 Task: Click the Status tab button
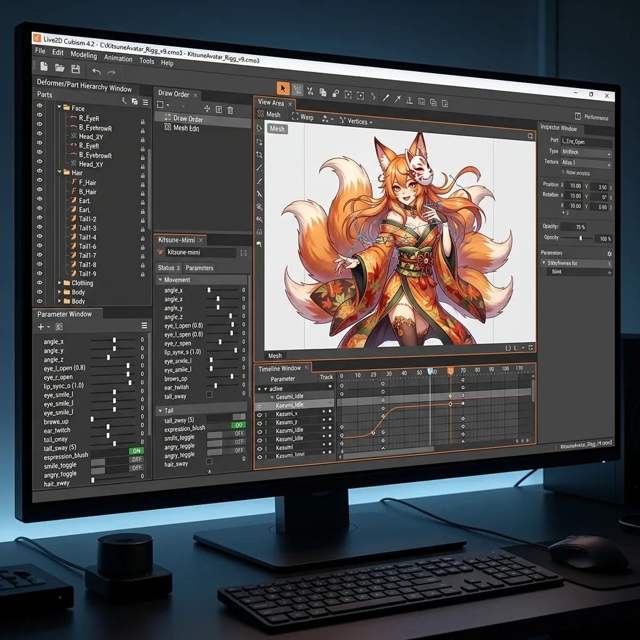(x=169, y=267)
